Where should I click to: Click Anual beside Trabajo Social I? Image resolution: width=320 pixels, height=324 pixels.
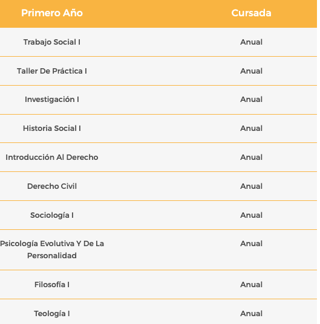click(x=251, y=42)
